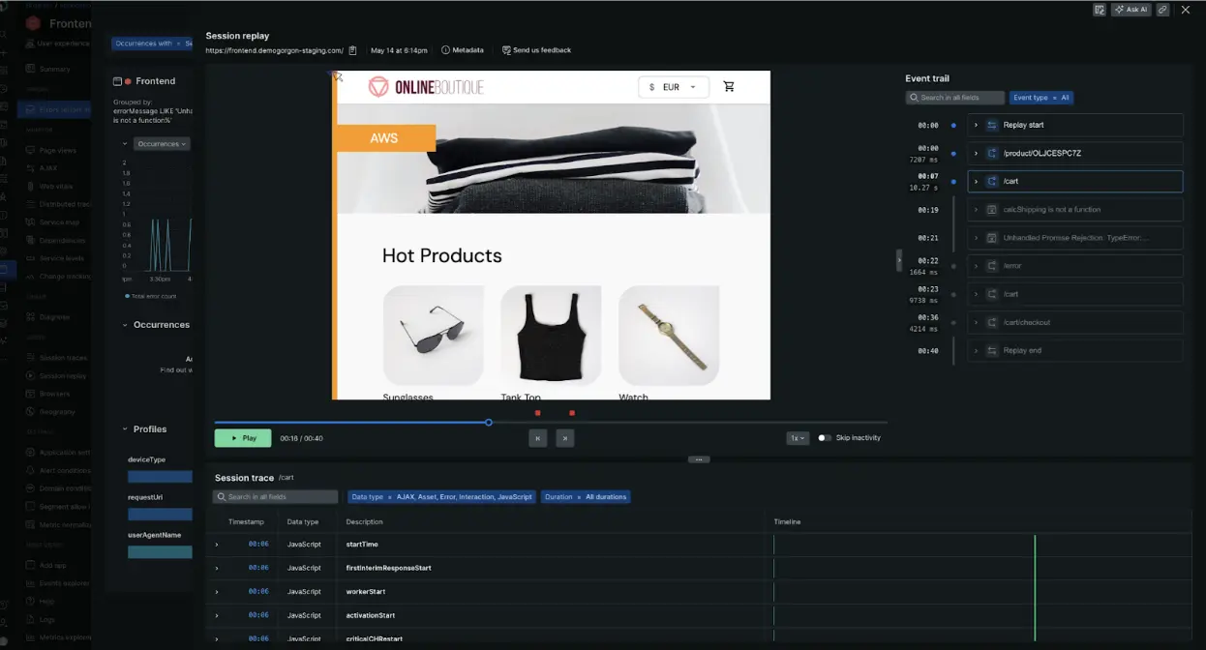The width and height of the screenshot is (1206, 650).
Task: Open the Ask AI assistant
Action: (x=1131, y=10)
